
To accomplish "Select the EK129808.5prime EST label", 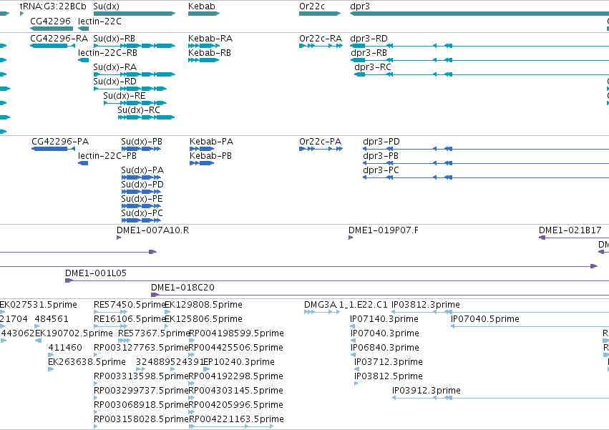I will pos(204,305).
